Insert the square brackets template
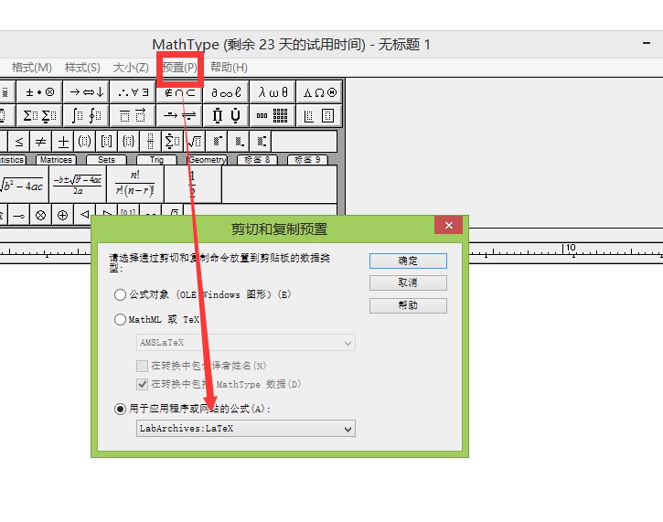The width and height of the screenshot is (663, 522). [107, 141]
